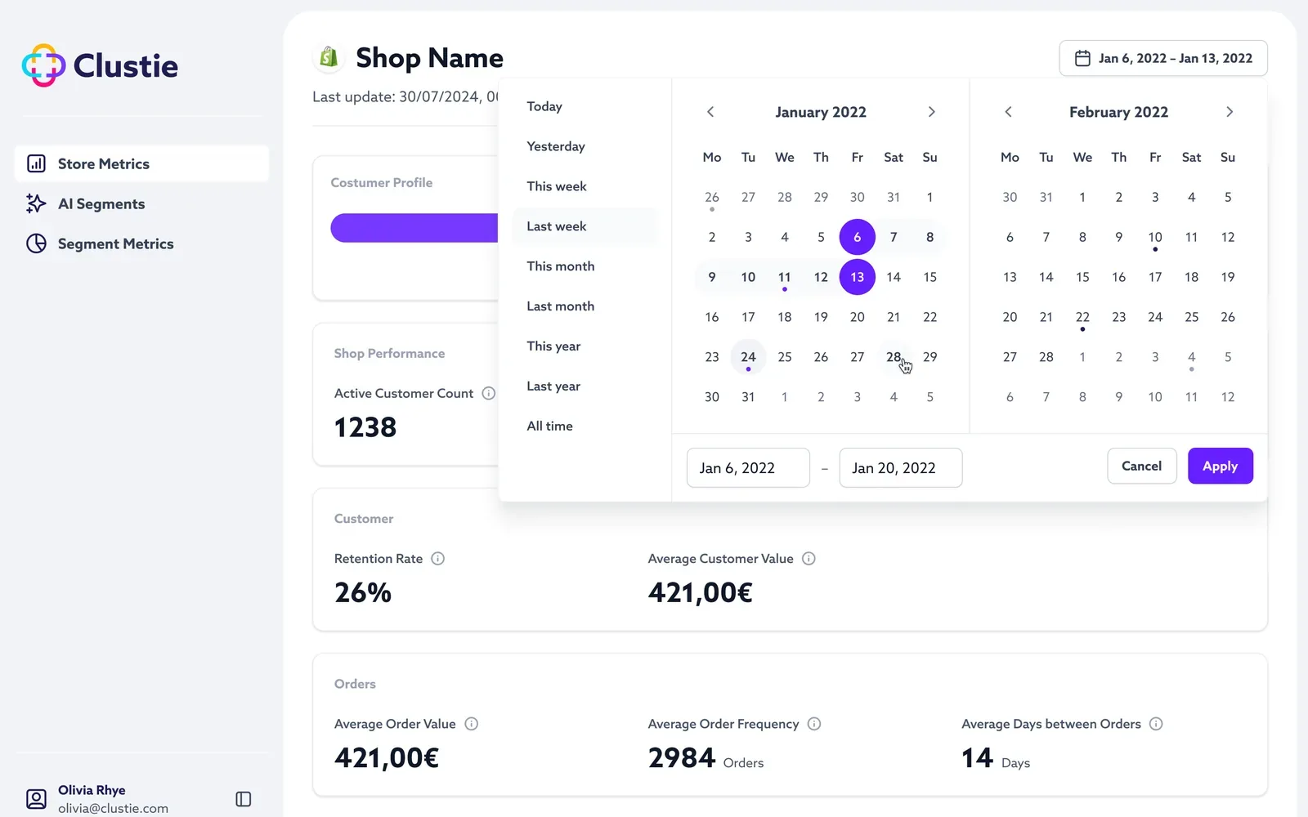Show info for Active Customer Count
Viewport: 1308px width, 817px height.
(489, 393)
